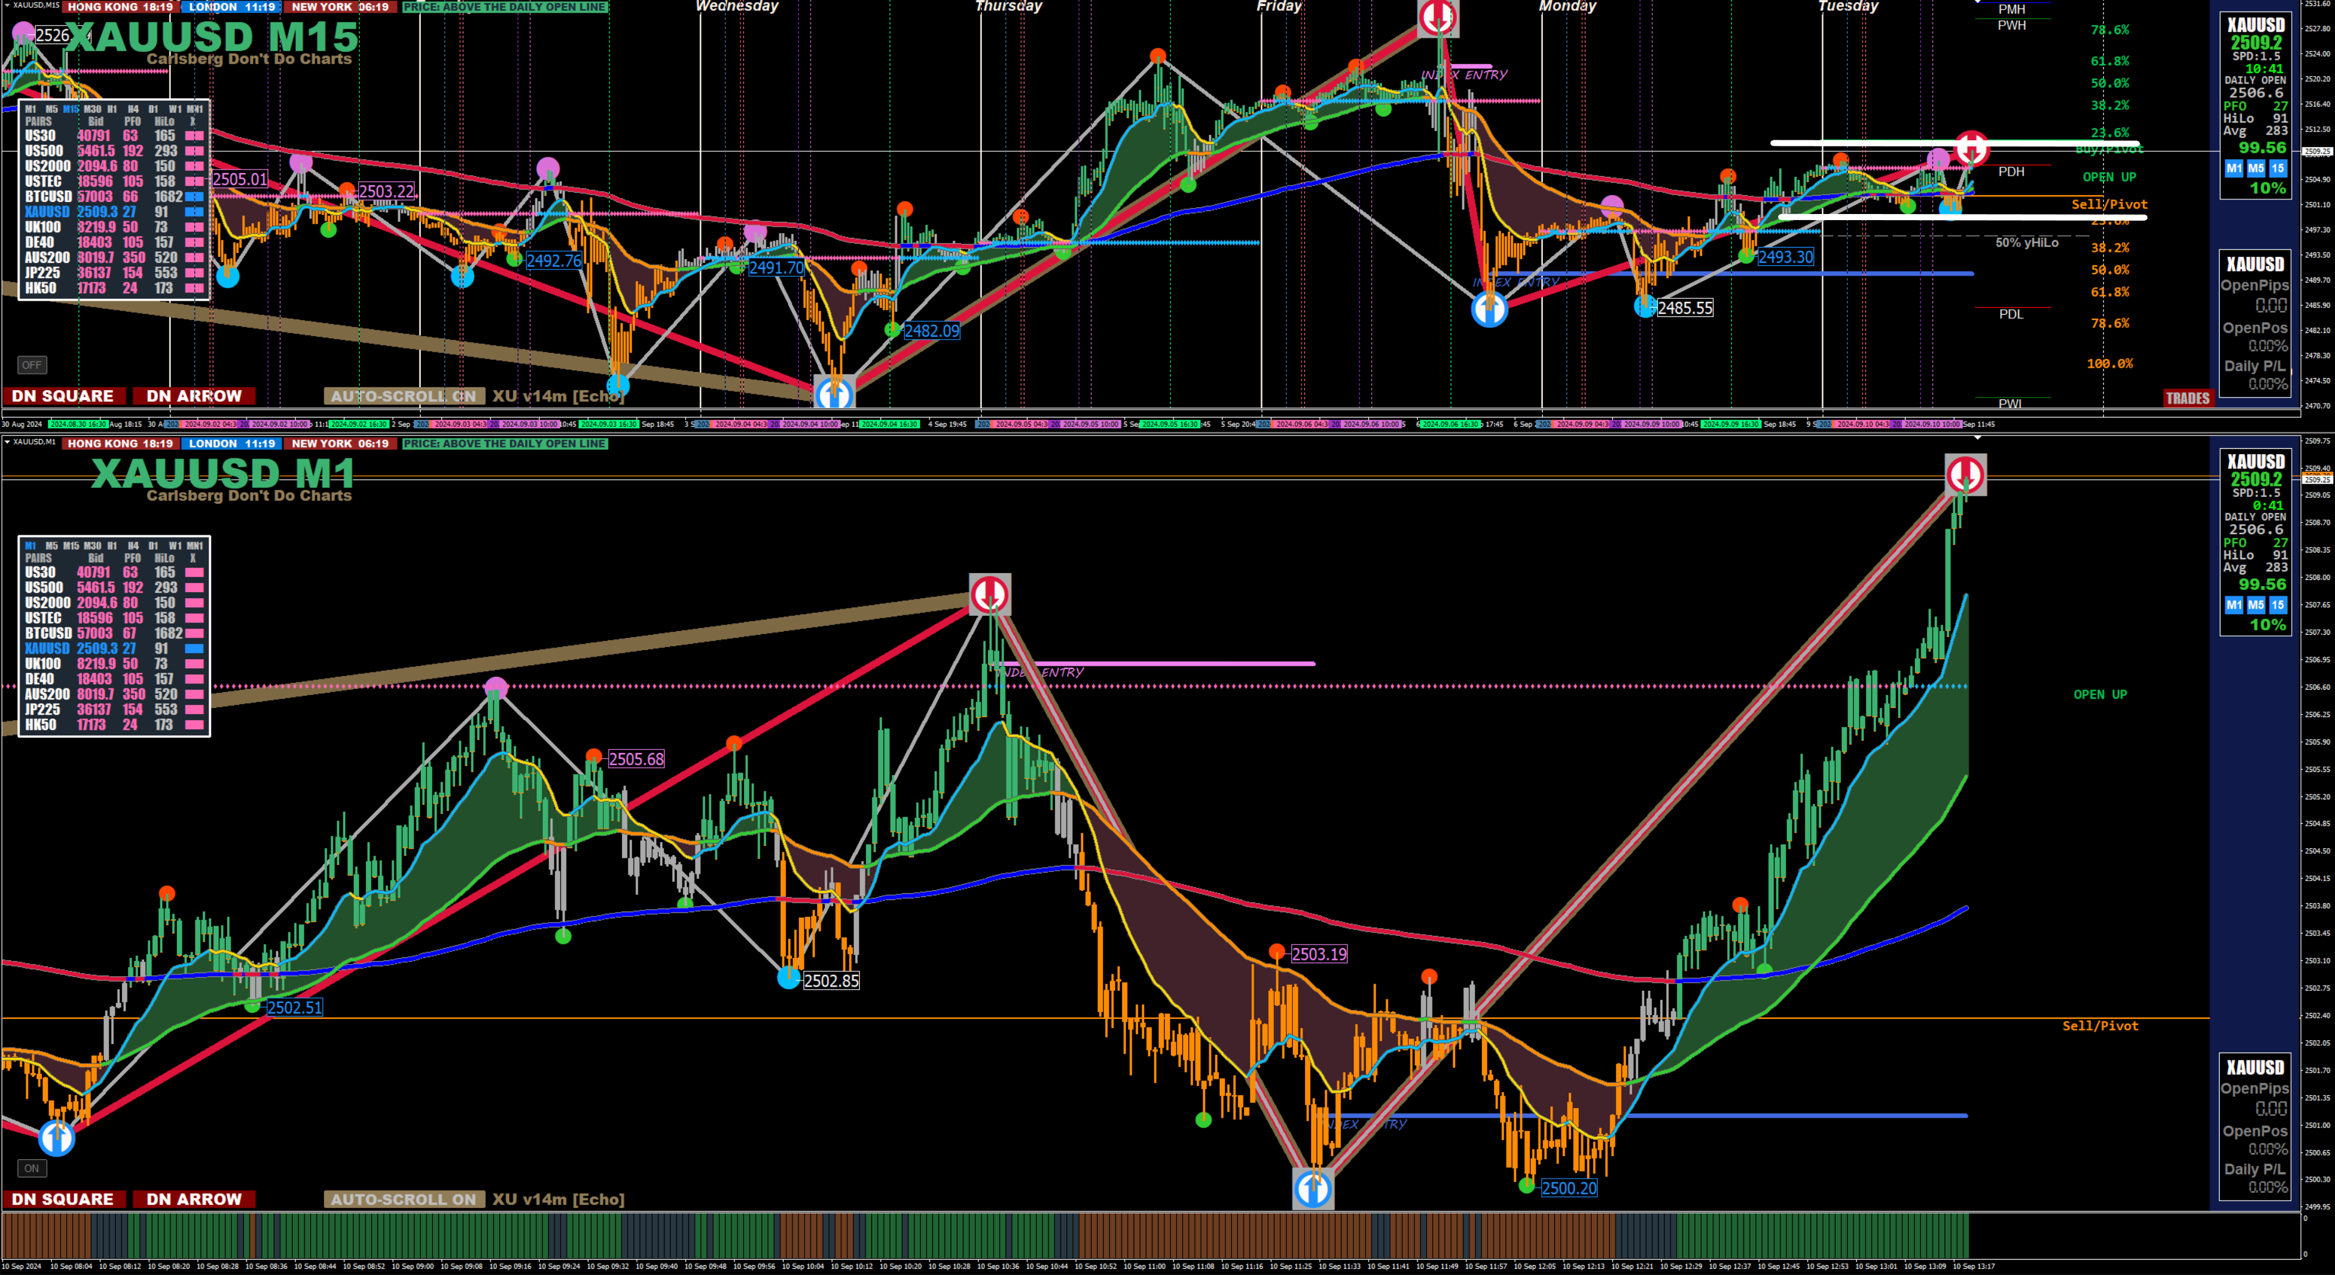Click red down-arrow signal marker mid M1 chart

click(989, 595)
